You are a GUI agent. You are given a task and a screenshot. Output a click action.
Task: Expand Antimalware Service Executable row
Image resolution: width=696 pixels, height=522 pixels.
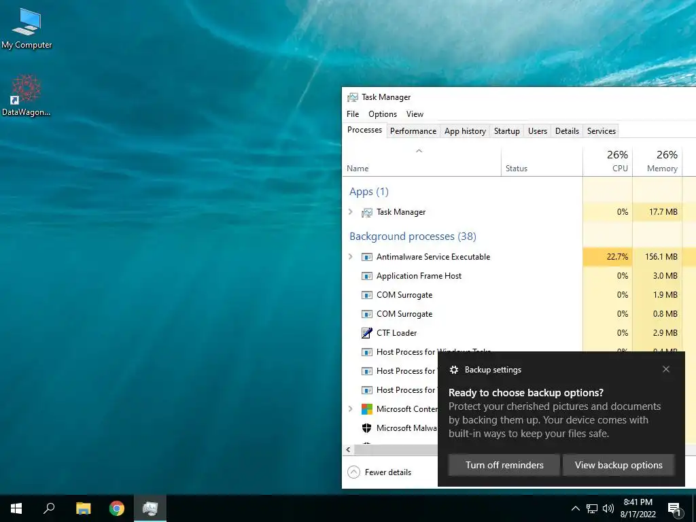tap(351, 256)
